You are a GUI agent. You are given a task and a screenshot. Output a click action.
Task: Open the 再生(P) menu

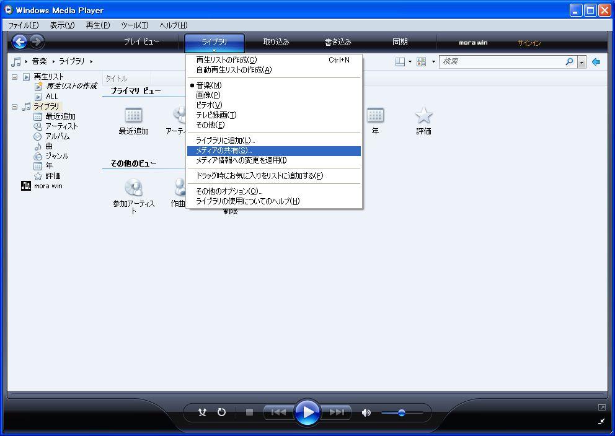(98, 25)
